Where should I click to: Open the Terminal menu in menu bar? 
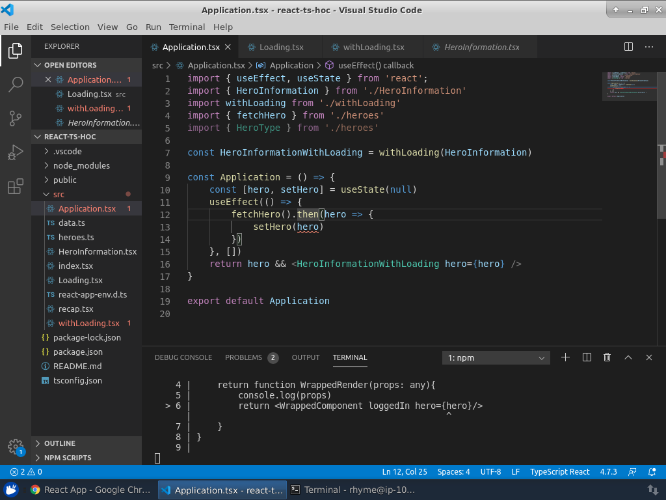[x=187, y=27]
